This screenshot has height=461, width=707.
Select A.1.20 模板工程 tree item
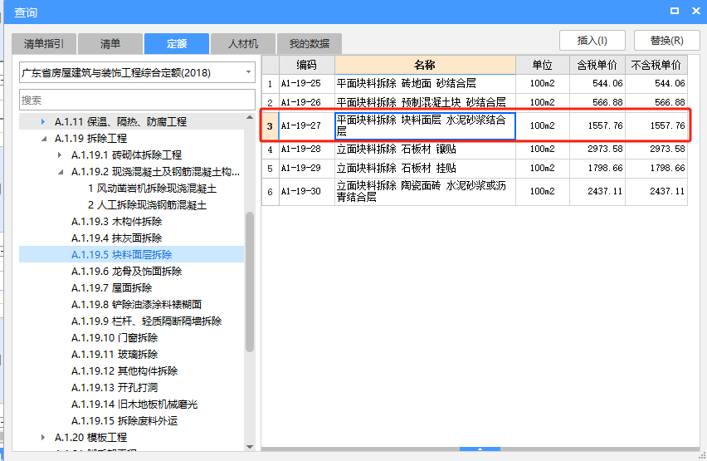coord(90,437)
